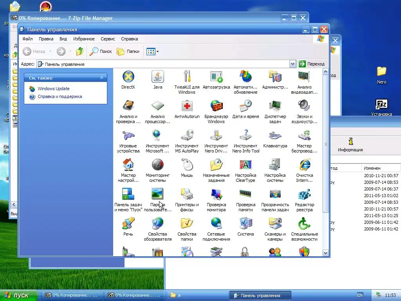
Task: Open Проверка монитора icon
Action: [216, 194]
